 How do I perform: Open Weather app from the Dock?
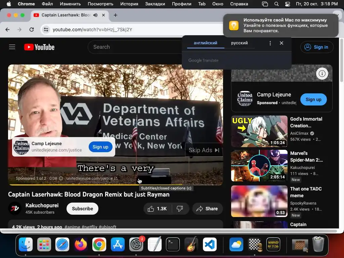click(x=236, y=244)
